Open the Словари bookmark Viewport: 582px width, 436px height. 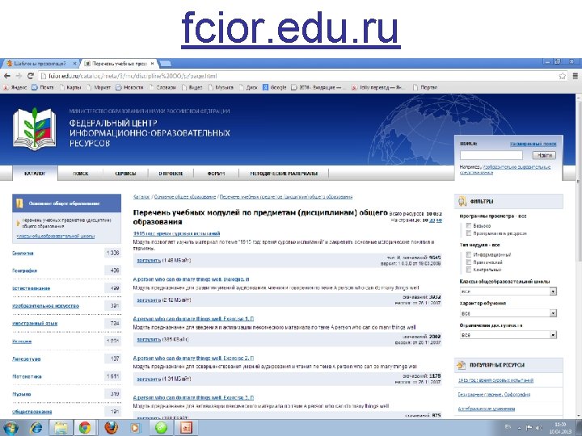162,87
